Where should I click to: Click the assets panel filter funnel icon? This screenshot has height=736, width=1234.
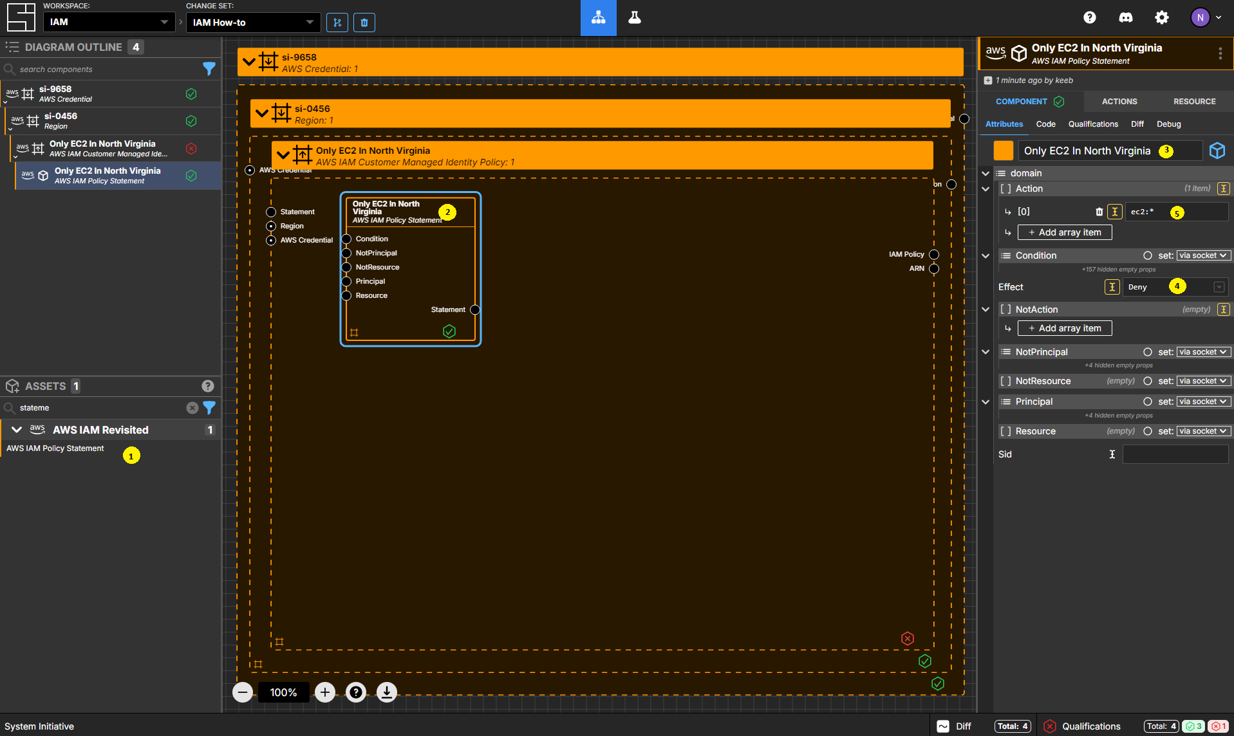pyautogui.click(x=209, y=407)
